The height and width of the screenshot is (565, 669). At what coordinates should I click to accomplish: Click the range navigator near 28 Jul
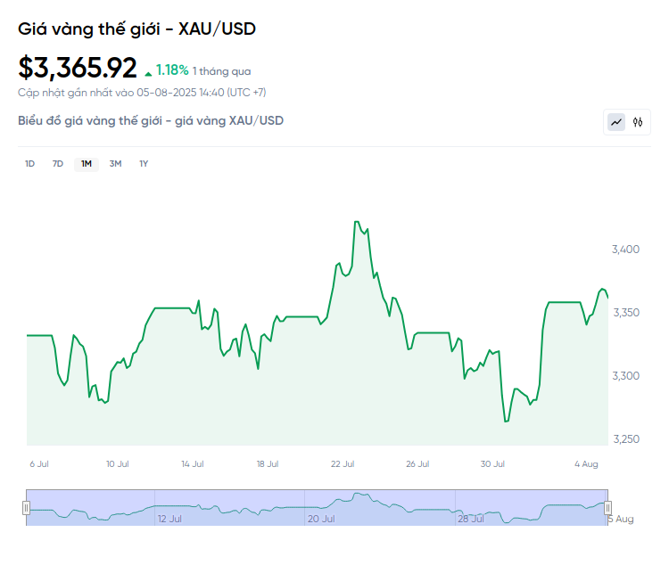(470, 507)
